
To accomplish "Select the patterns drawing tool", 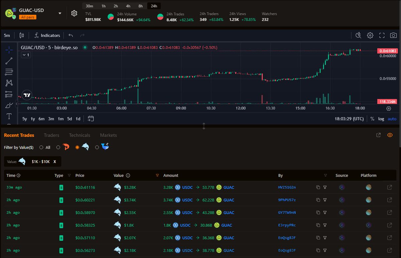I will click(9, 83).
